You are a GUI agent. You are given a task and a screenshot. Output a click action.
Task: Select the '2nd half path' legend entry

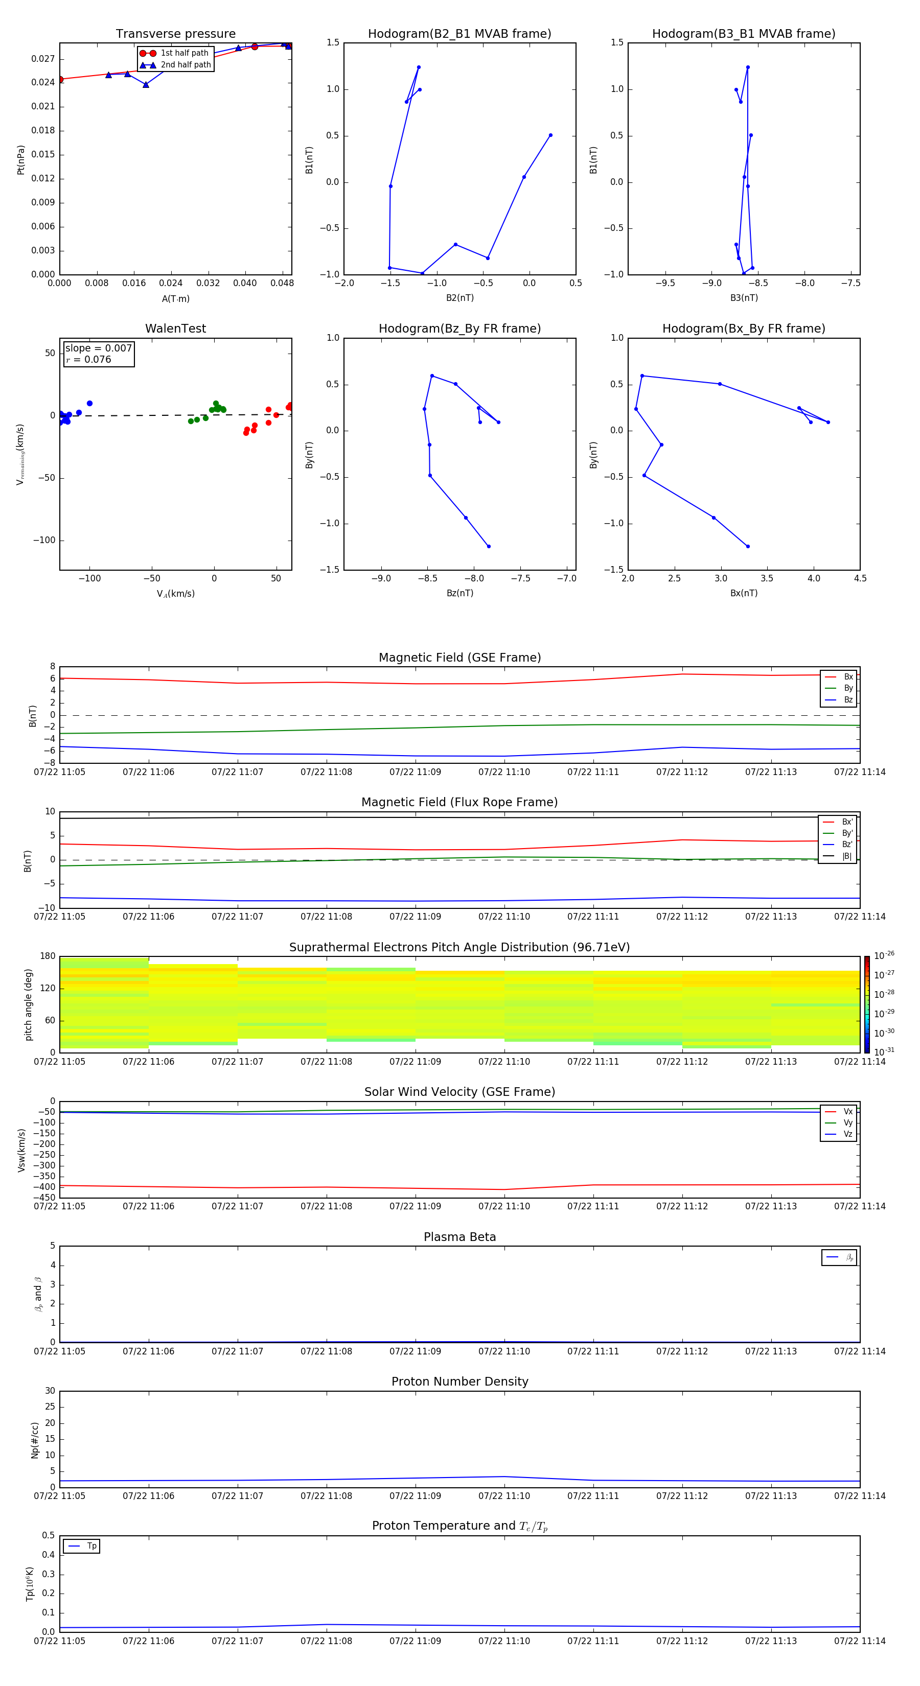(x=175, y=65)
